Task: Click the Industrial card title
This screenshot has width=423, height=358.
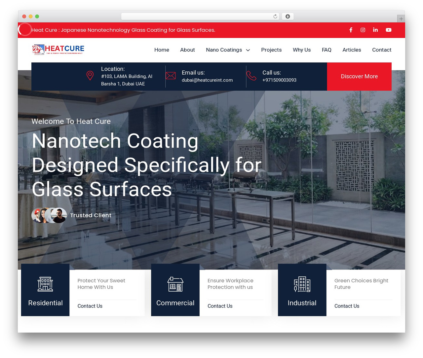Action: (302, 303)
